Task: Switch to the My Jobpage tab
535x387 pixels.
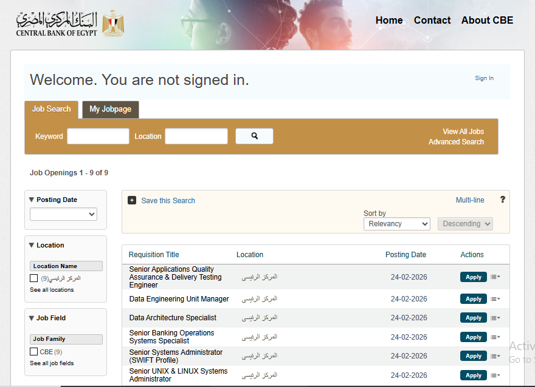Action: click(110, 109)
